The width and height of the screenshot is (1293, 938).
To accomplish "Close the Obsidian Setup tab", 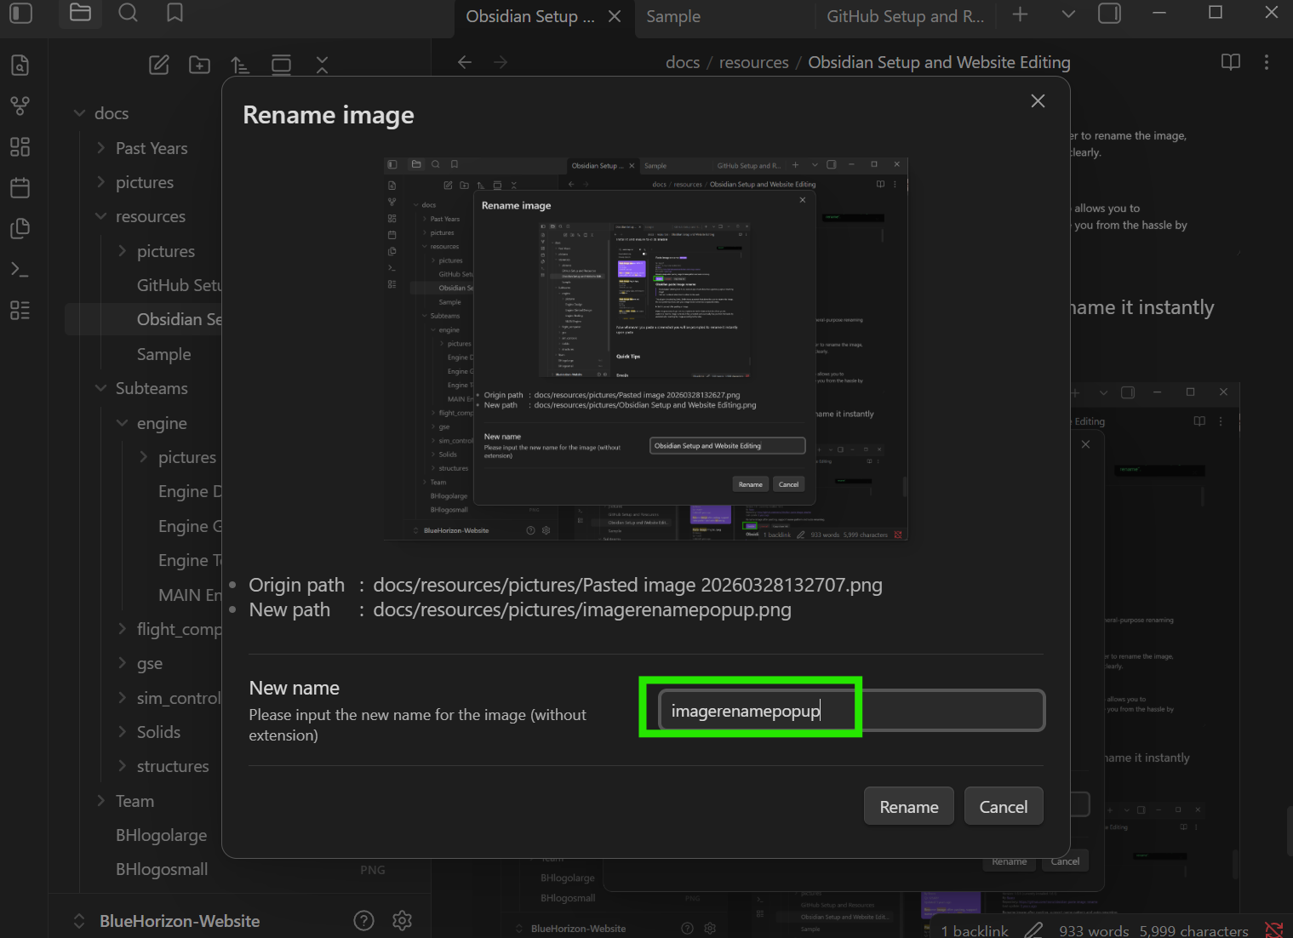I will pos(615,16).
